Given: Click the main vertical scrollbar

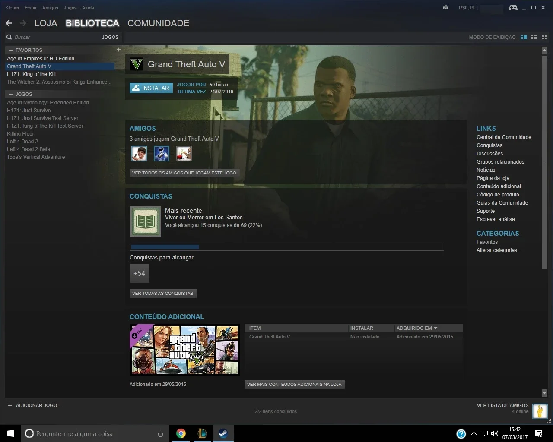Looking at the screenshot, I should (x=544, y=162).
